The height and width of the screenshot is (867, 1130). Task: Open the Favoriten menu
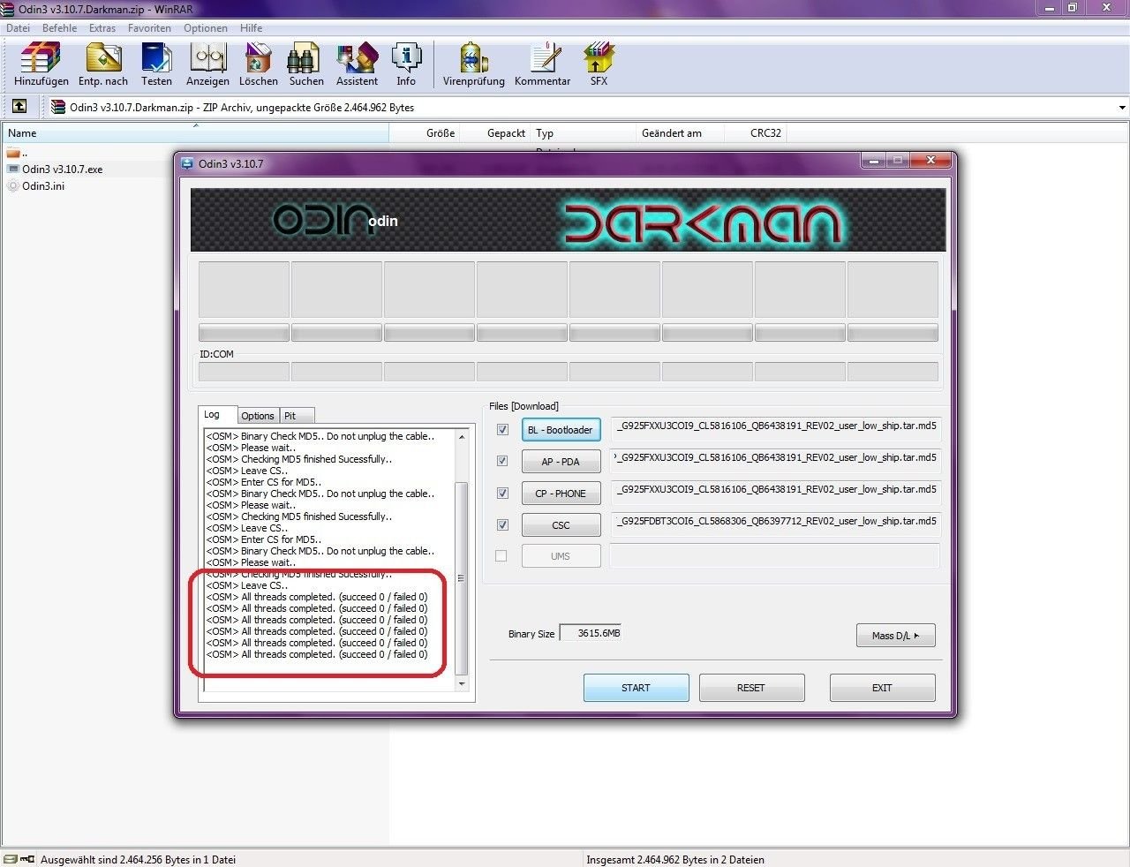[x=149, y=28]
